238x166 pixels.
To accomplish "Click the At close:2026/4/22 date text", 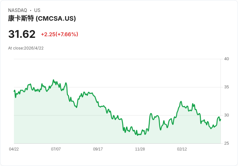I will pos(26,48).
